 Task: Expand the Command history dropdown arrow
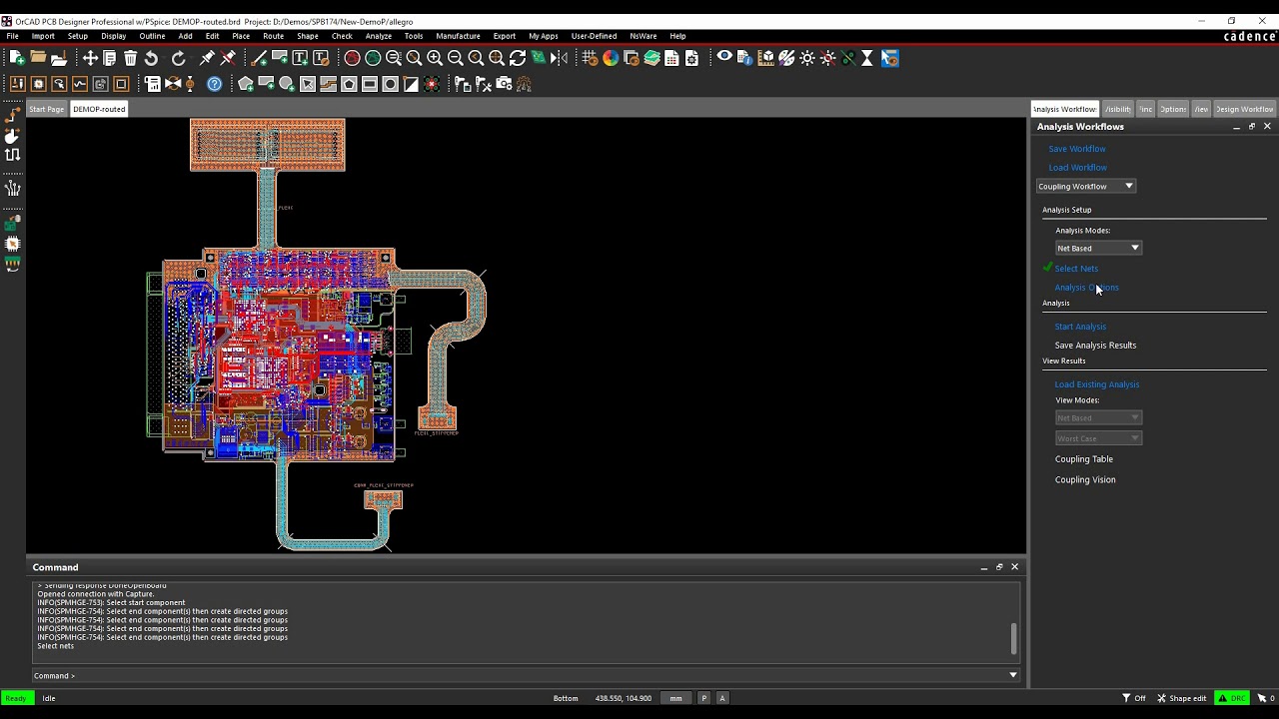point(1013,675)
